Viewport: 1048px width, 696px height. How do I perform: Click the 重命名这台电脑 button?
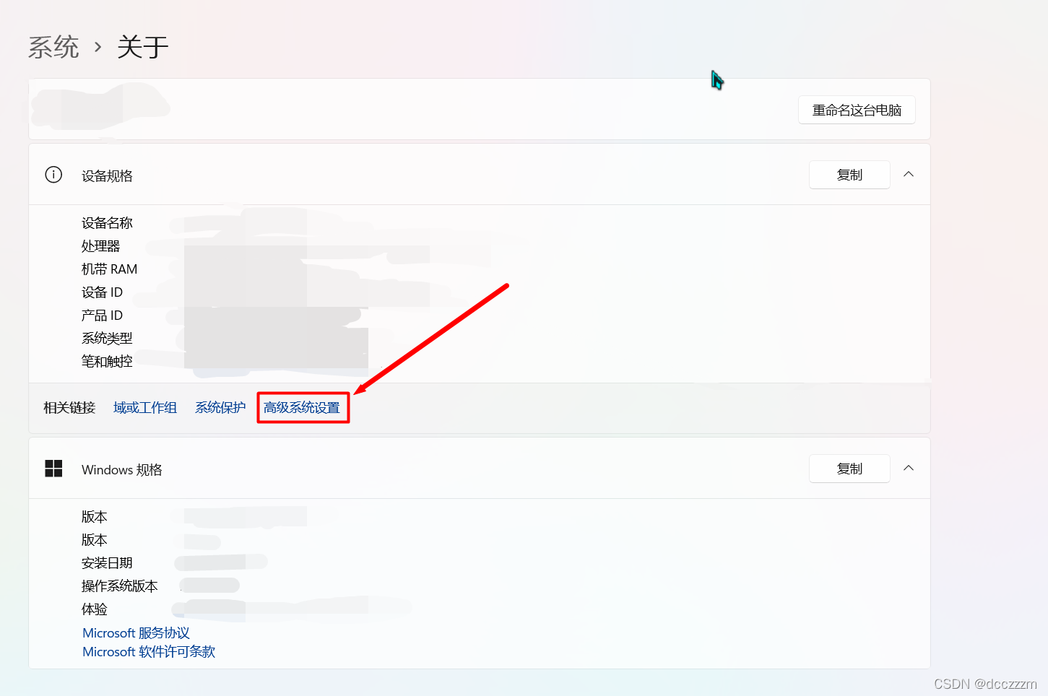[857, 110]
